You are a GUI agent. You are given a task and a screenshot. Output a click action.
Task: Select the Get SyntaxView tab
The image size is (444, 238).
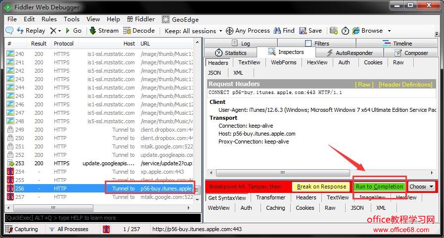pos(227,197)
